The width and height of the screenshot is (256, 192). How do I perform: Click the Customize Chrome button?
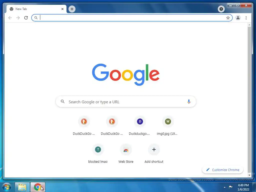pos(223,170)
